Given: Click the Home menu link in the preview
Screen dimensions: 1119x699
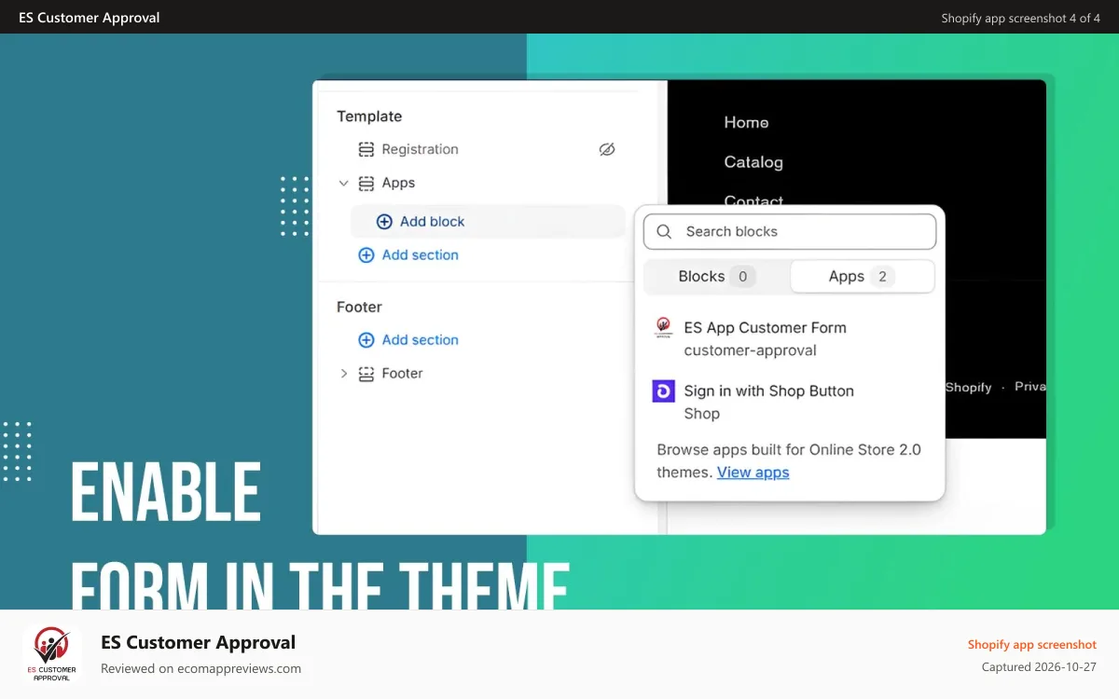Looking at the screenshot, I should tap(747, 123).
